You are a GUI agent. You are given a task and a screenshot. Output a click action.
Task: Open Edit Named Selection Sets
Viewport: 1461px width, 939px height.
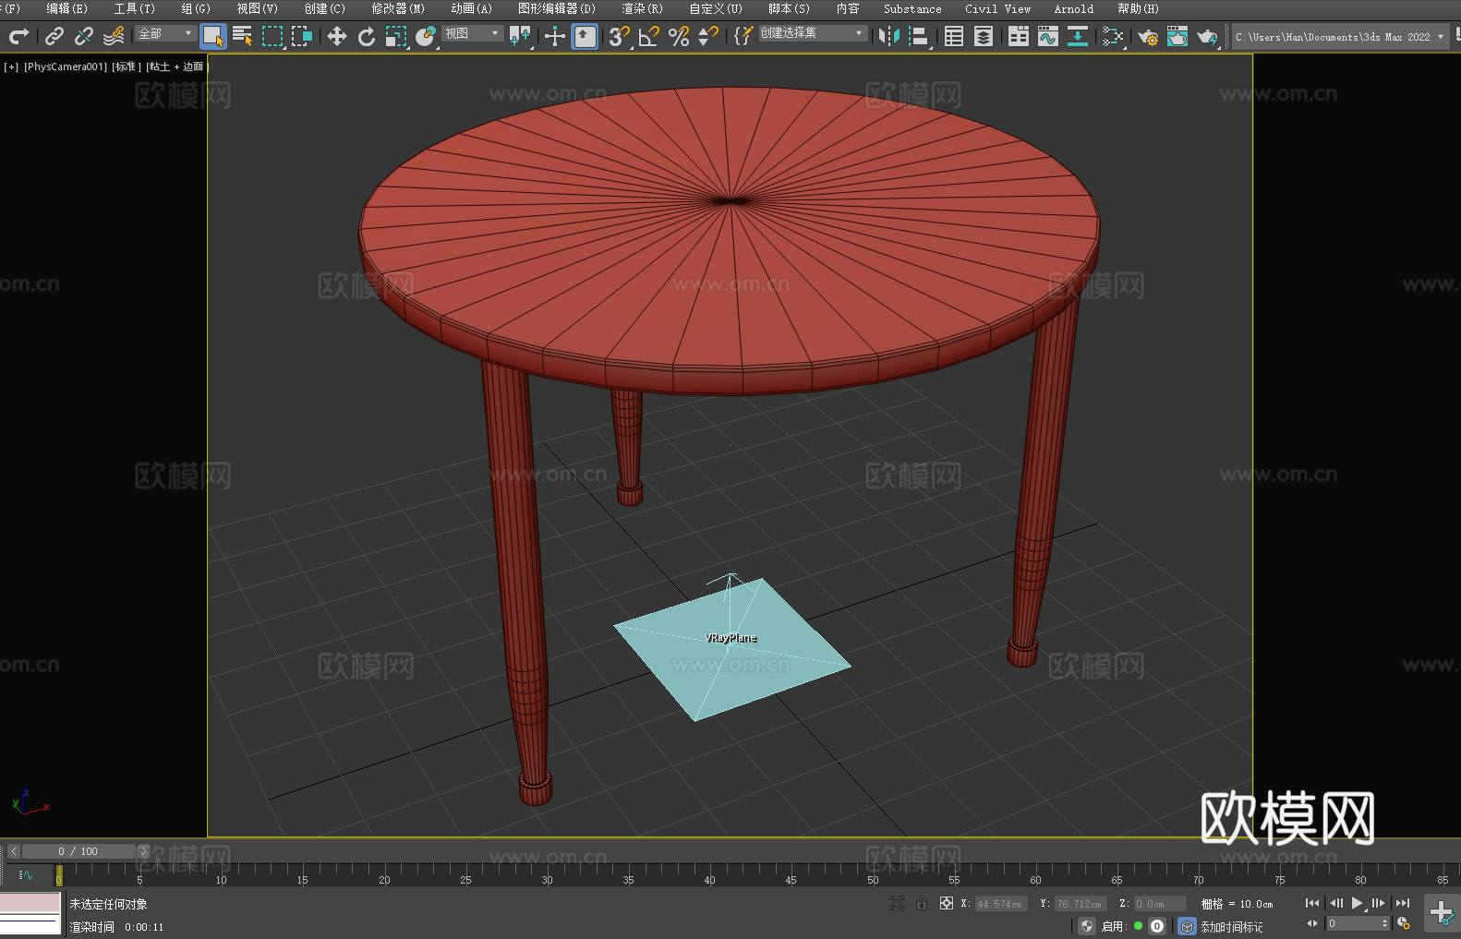(x=743, y=36)
